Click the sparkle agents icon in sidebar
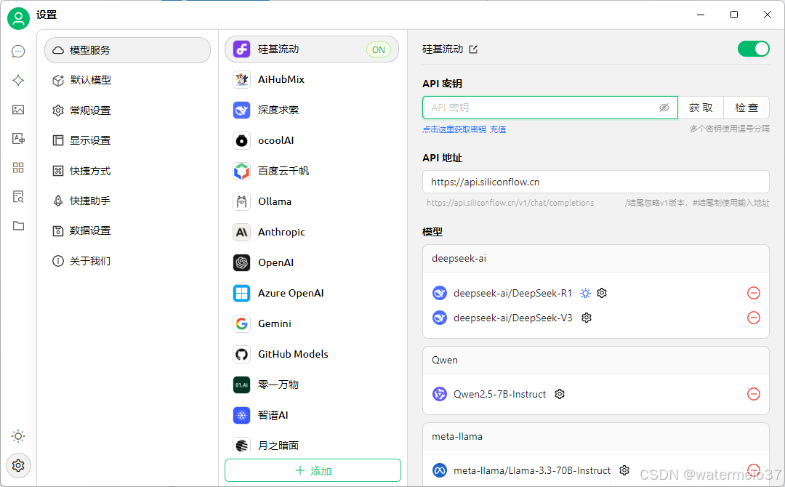Viewport: 785px width, 487px height. pyautogui.click(x=18, y=81)
